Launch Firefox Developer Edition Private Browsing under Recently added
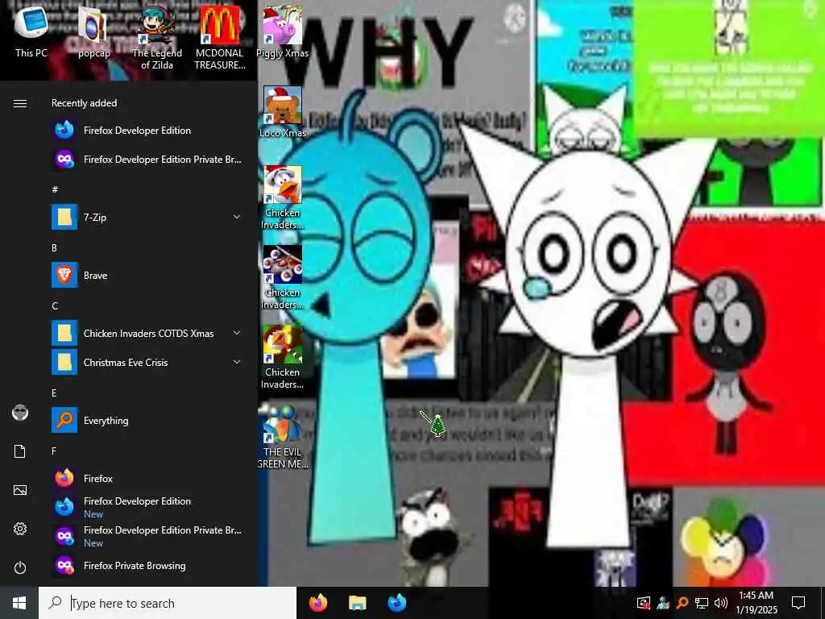The width and height of the screenshot is (825, 619). [x=147, y=159]
